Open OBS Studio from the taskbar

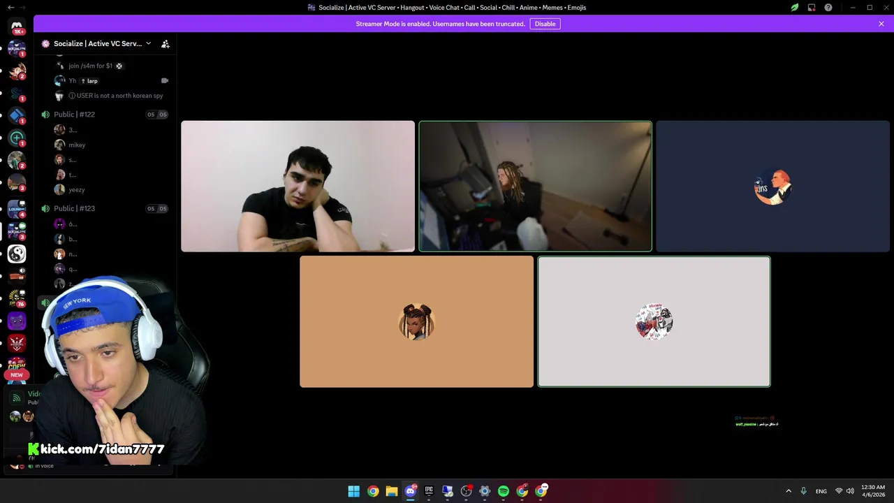(467, 491)
